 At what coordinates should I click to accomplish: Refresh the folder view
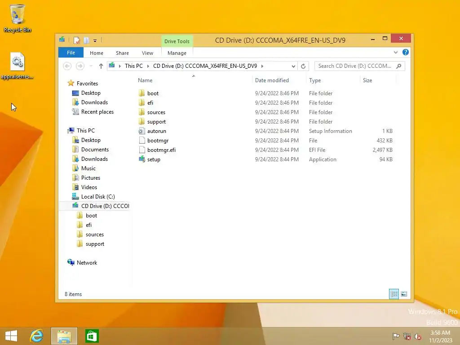(x=303, y=66)
